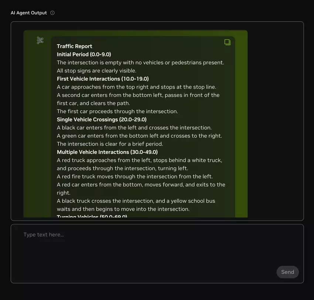The height and width of the screenshot is (300, 314).
Task: Click the 'Single Vehicle Crossings (20.0-29.0)' heading
Action: coord(102,119)
